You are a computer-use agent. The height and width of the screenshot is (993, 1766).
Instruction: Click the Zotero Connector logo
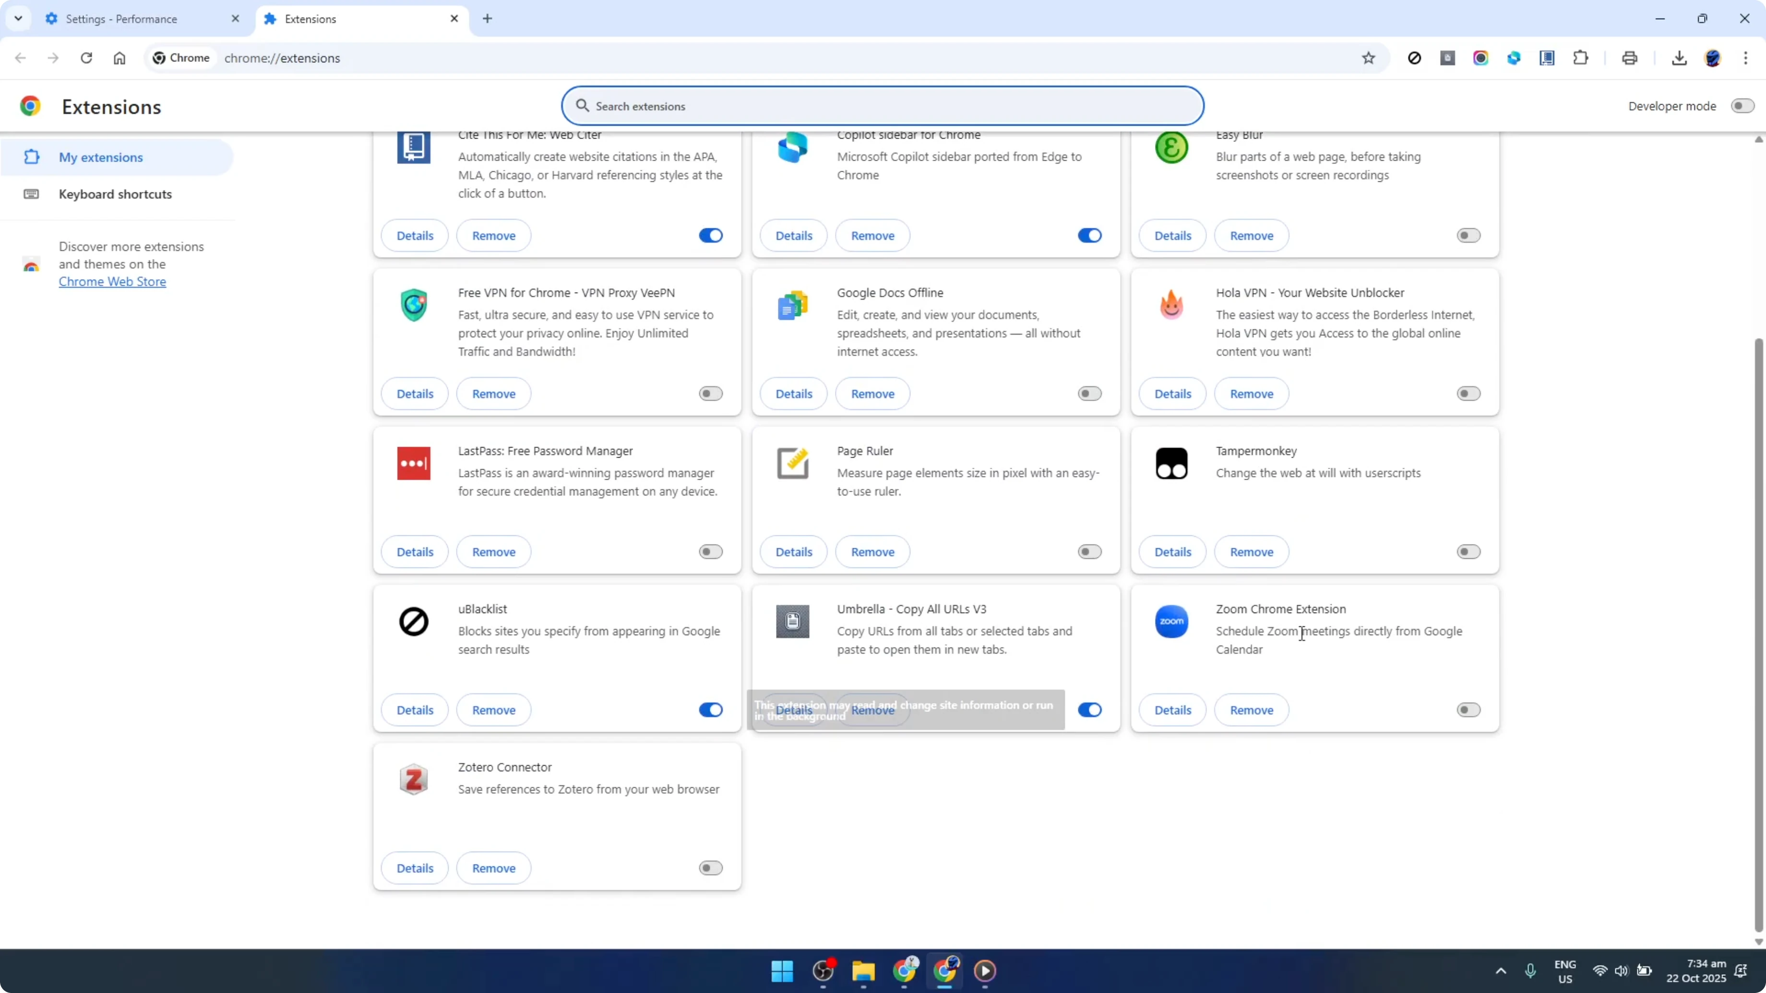pyautogui.click(x=413, y=780)
